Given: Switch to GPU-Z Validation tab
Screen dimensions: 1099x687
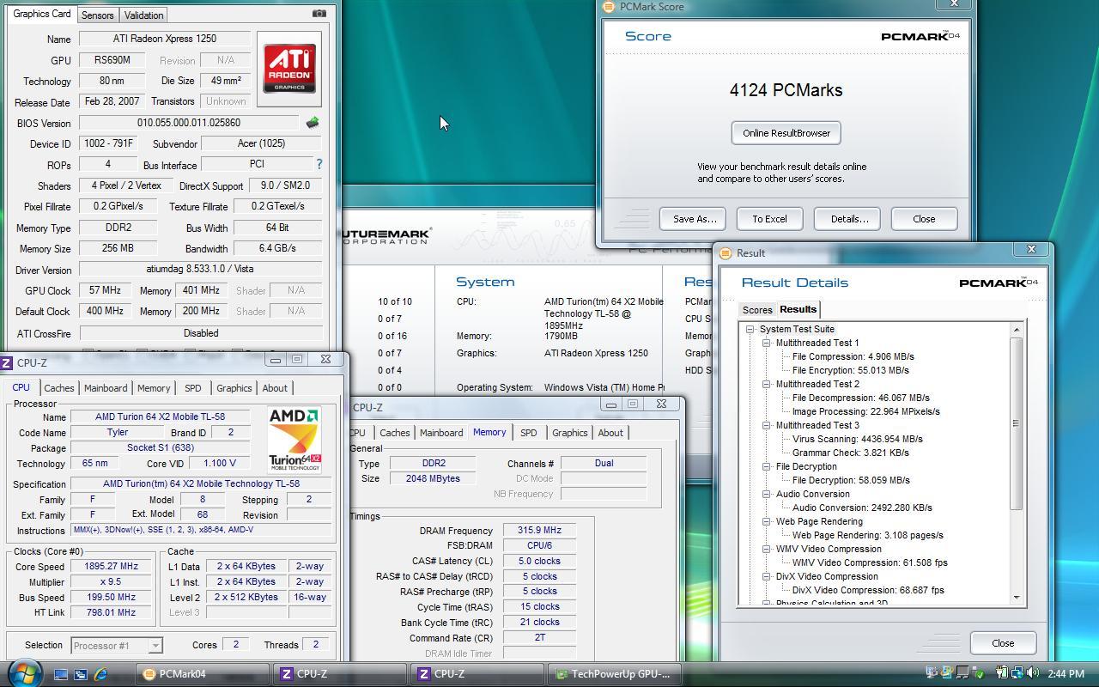Looking at the screenshot, I should coord(143,15).
